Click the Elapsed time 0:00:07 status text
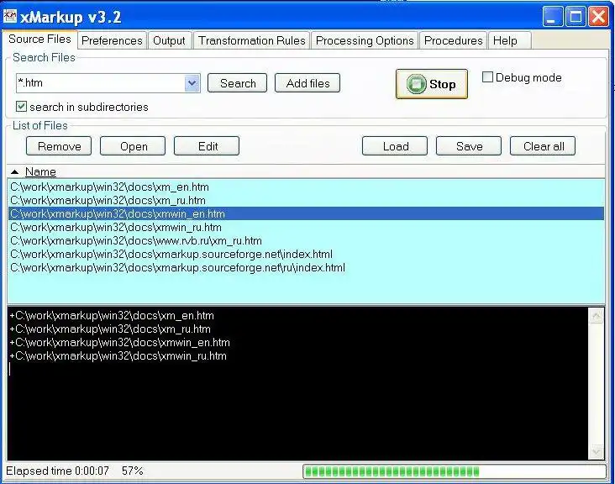Image resolution: width=615 pixels, height=484 pixels. (57, 471)
